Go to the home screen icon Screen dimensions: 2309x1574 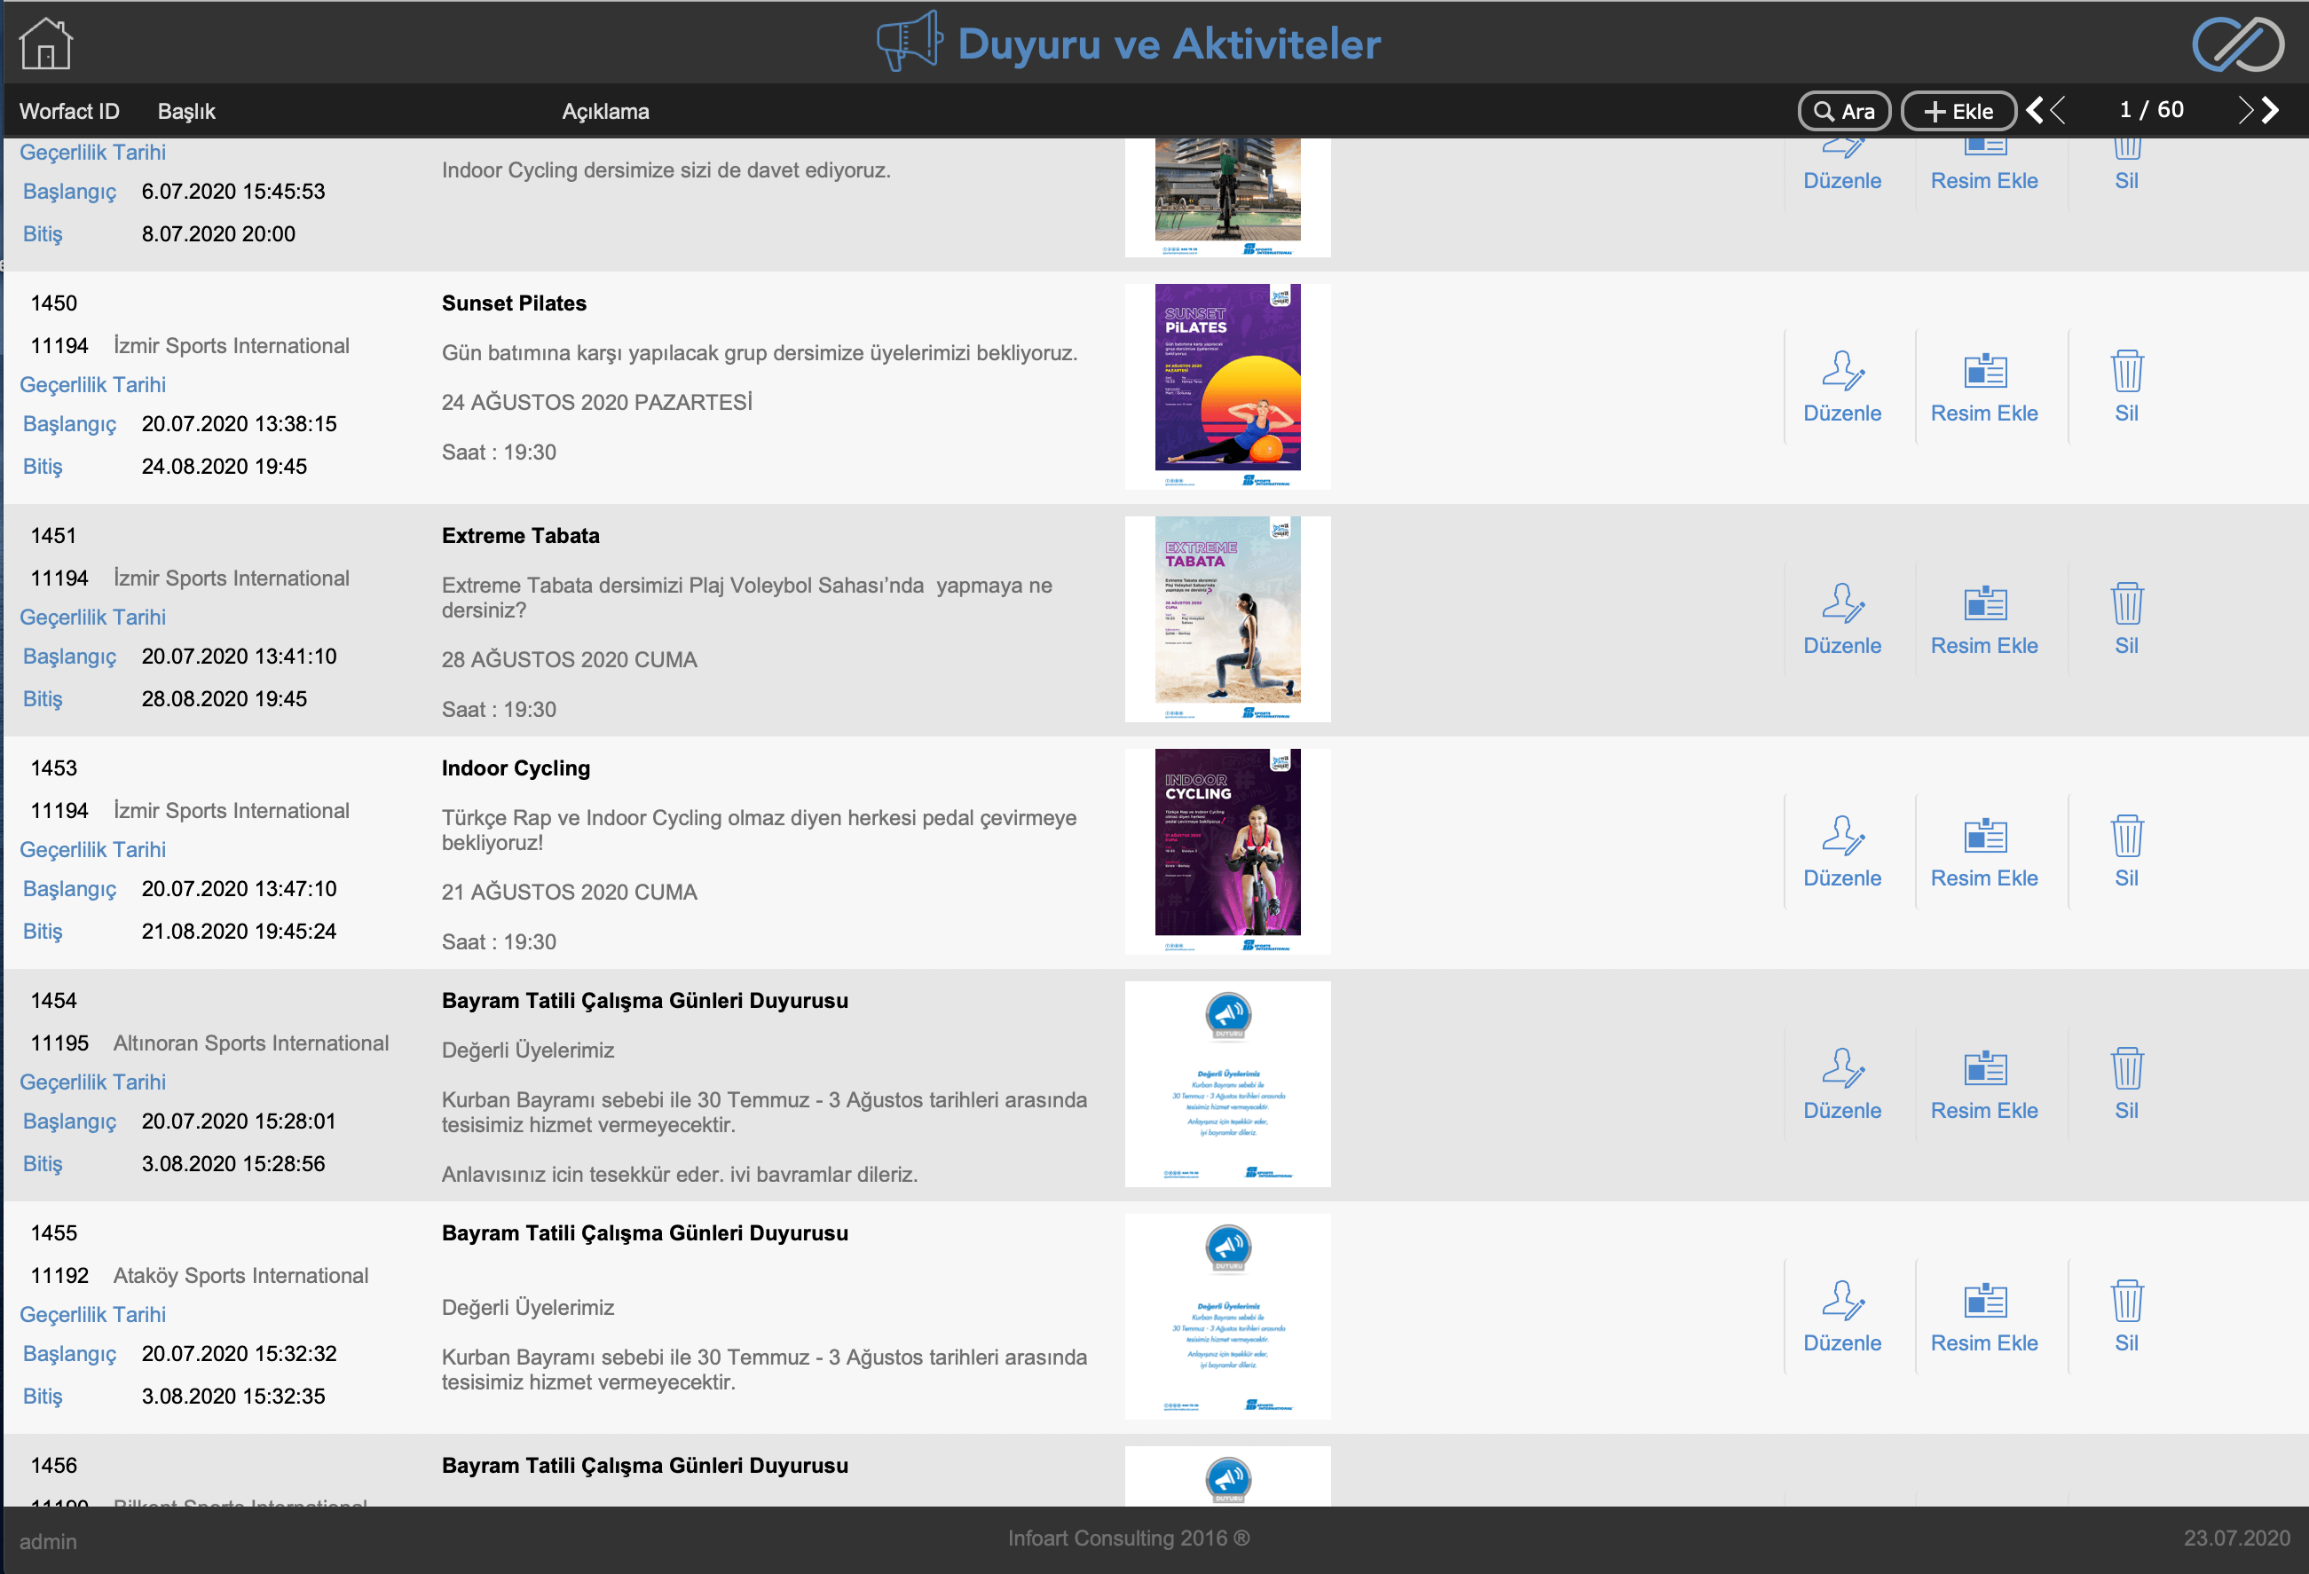[46, 43]
